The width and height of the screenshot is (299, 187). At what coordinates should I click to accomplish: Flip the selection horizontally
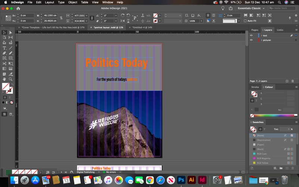(123, 21)
